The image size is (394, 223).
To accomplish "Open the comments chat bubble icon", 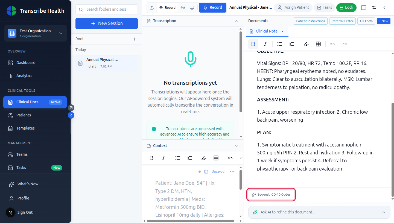I will pyautogui.click(x=363, y=8).
